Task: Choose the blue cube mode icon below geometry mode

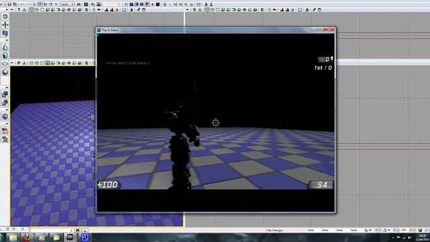Action: tap(5, 33)
